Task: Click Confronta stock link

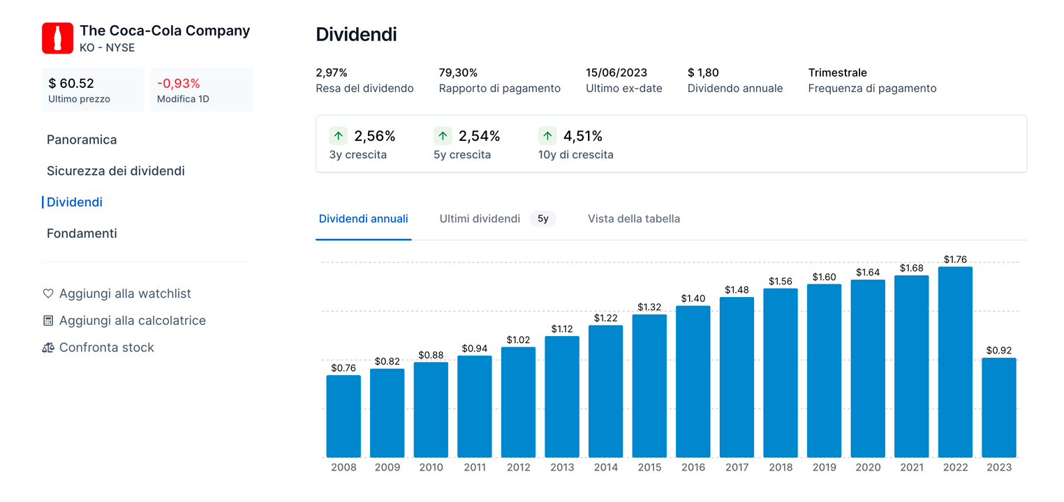Action: (x=106, y=348)
